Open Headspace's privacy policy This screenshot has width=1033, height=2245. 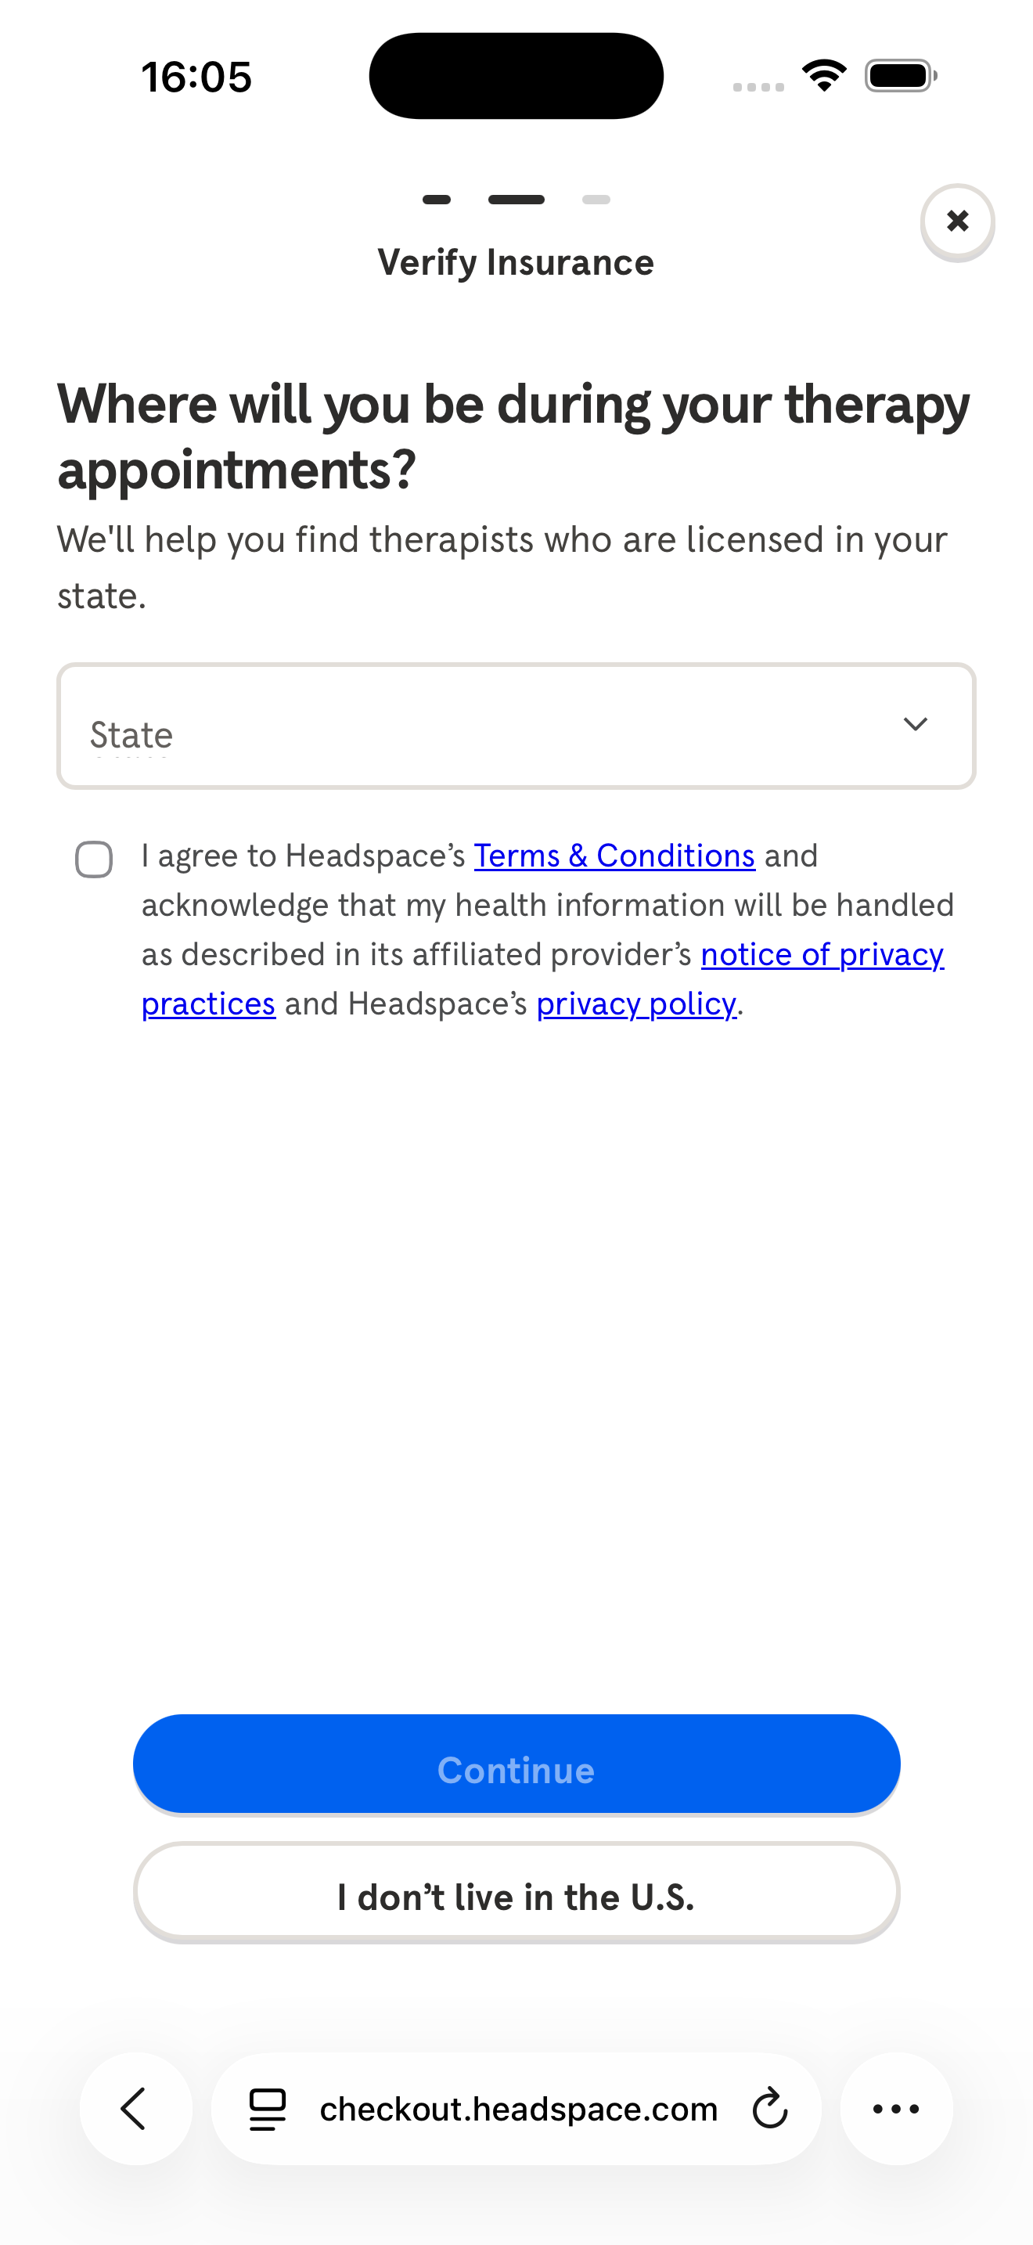click(x=635, y=1003)
